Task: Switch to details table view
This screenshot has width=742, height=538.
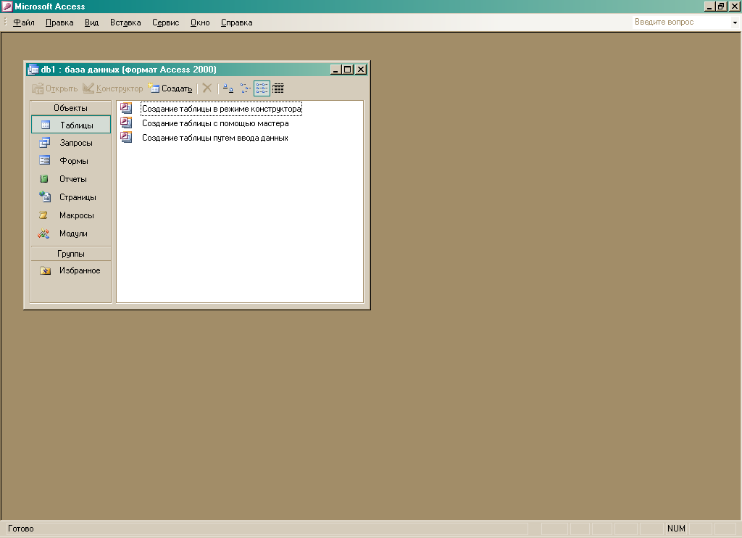Action: 278,88
